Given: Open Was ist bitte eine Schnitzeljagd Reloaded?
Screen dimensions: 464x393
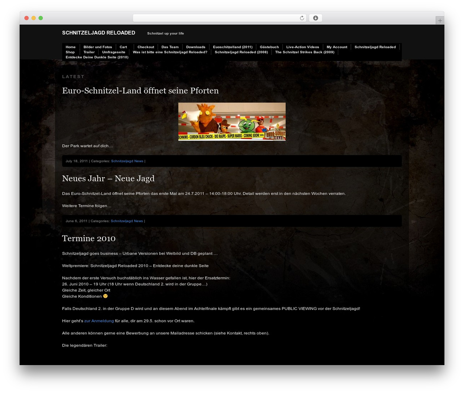Looking at the screenshot, I should coord(170,52).
